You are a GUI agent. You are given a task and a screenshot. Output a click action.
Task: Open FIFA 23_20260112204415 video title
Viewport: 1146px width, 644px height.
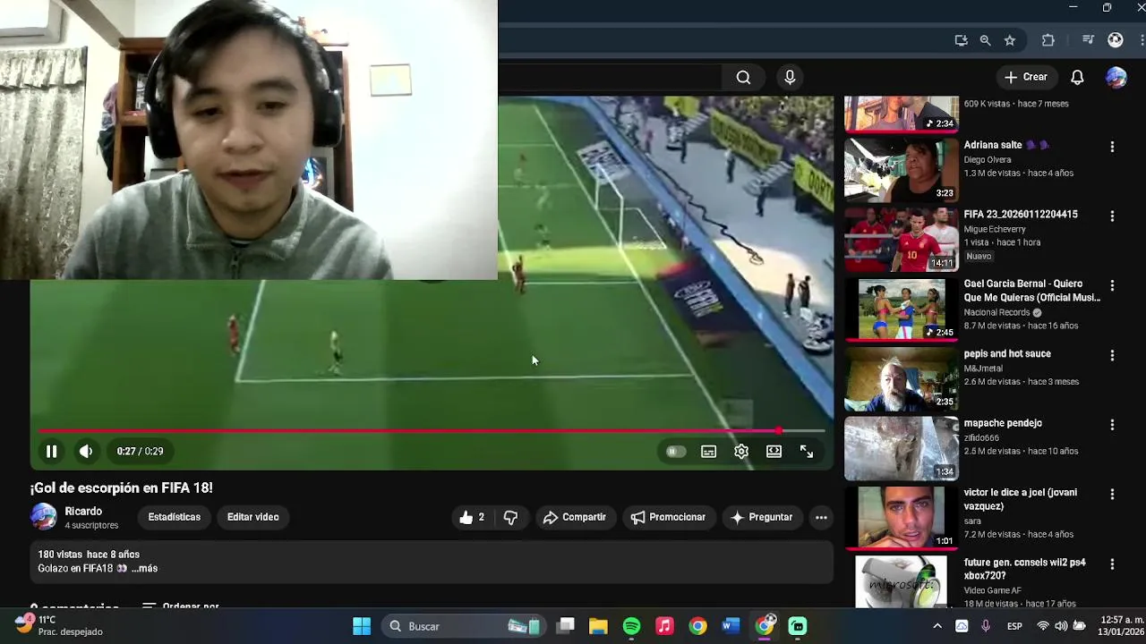pos(1021,215)
